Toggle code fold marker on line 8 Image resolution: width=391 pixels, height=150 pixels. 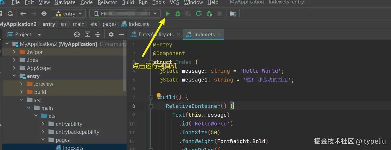coord(151,106)
